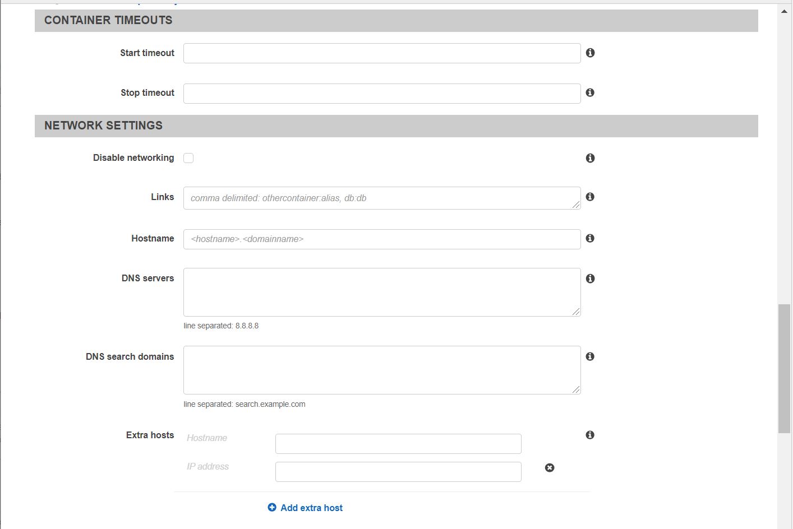The image size is (793, 529).
Task: Click the Extra hosts IP address field
Action: [x=398, y=472]
